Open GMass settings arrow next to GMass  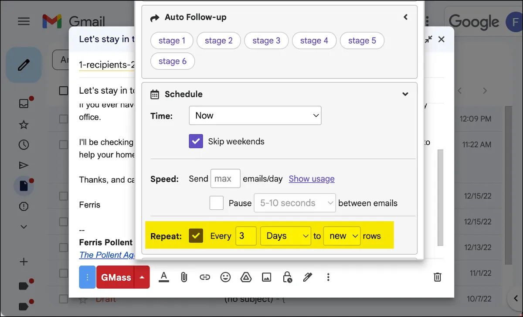pyautogui.click(x=142, y=277)
